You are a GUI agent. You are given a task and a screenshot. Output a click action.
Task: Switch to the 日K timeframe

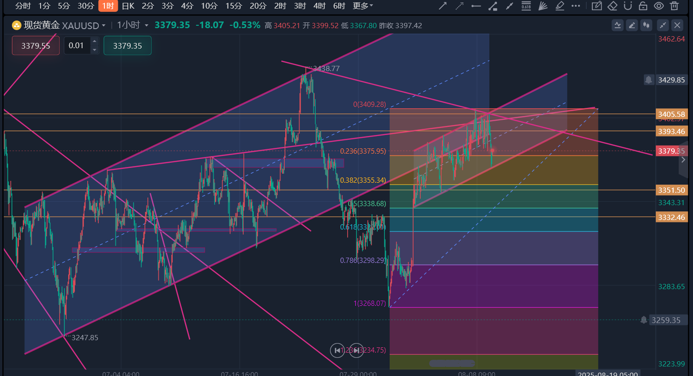point(128,6)
